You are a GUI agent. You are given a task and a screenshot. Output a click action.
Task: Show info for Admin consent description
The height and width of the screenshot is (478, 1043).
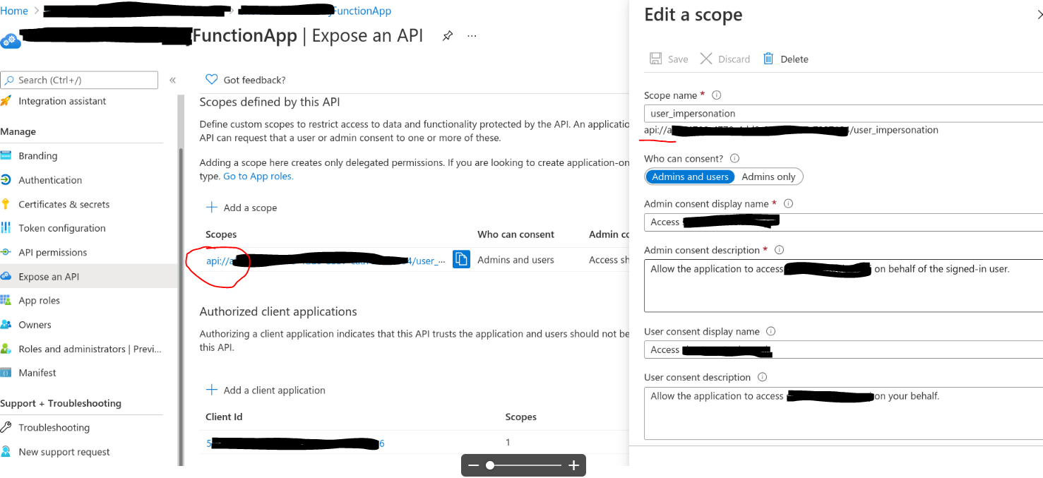pyautogui.click(x=780, y=251)
